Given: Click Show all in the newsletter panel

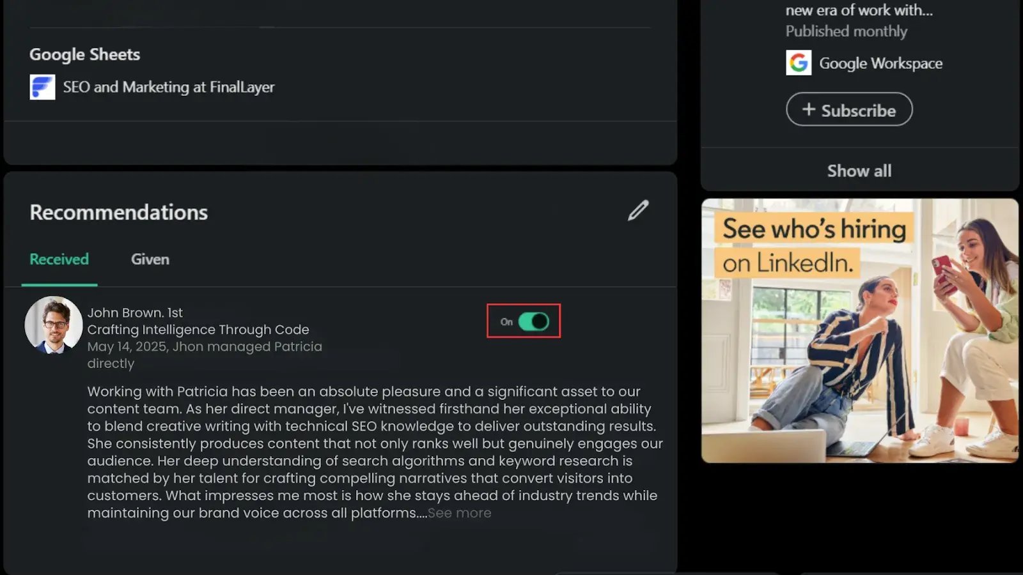Looking at the screenshot, I should 859,171.
